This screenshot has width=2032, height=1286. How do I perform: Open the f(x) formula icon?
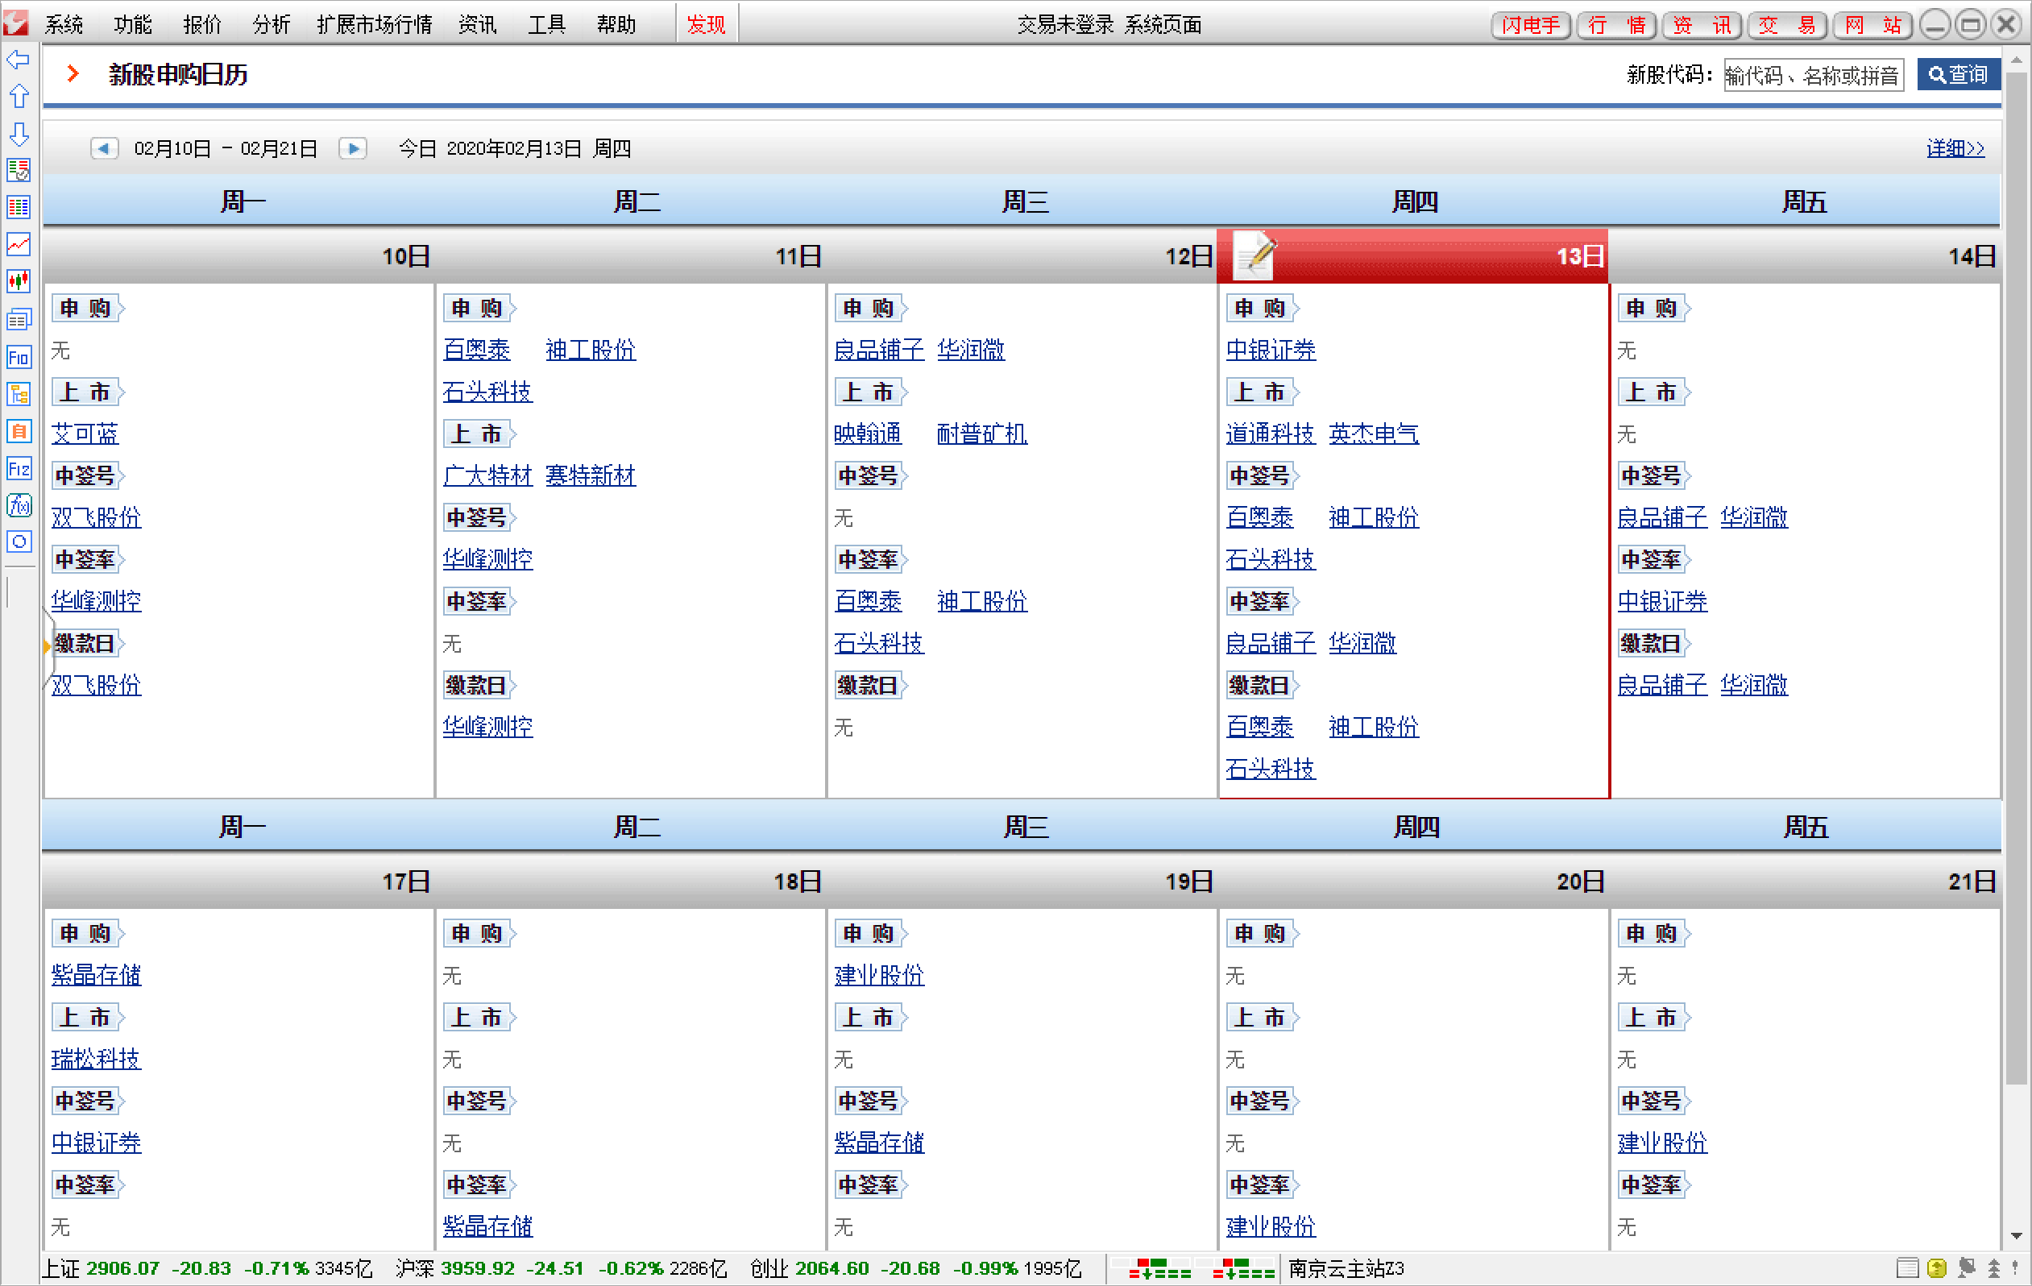coord(18,505)
